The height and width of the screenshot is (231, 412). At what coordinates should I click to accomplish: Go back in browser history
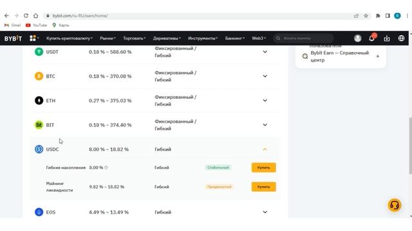[6, 15]
